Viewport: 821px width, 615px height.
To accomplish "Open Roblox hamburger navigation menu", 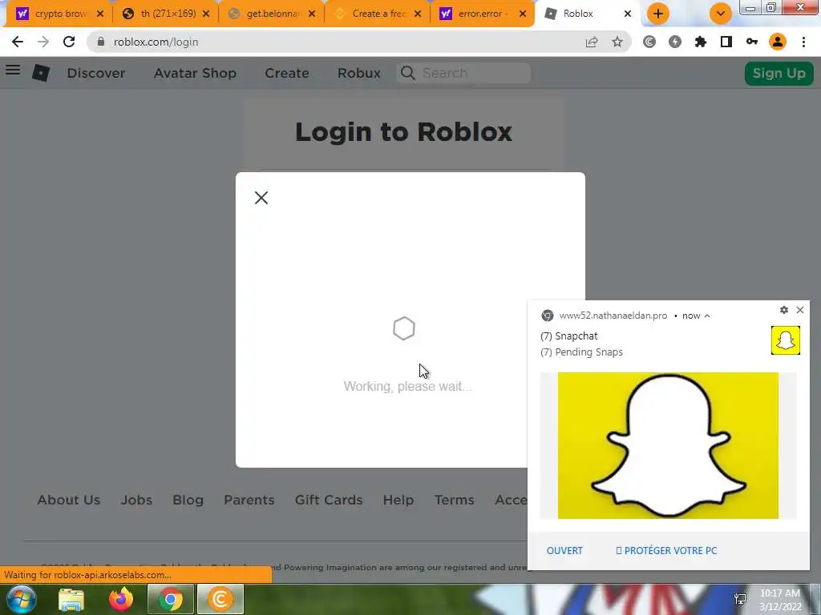I will (13, 70).
